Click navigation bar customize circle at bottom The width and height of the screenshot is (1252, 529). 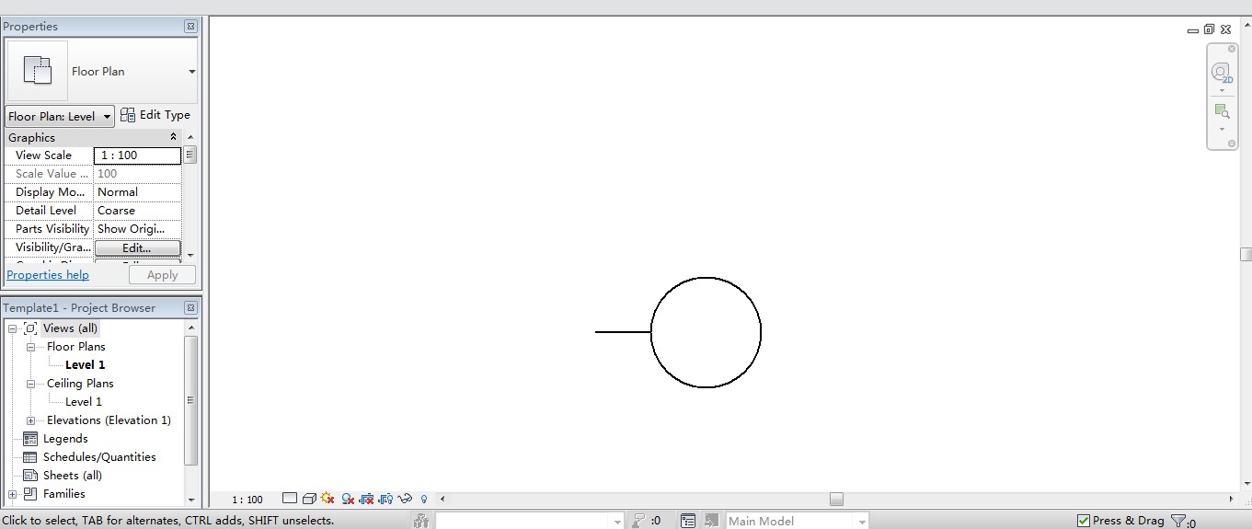pos(1233,143)
